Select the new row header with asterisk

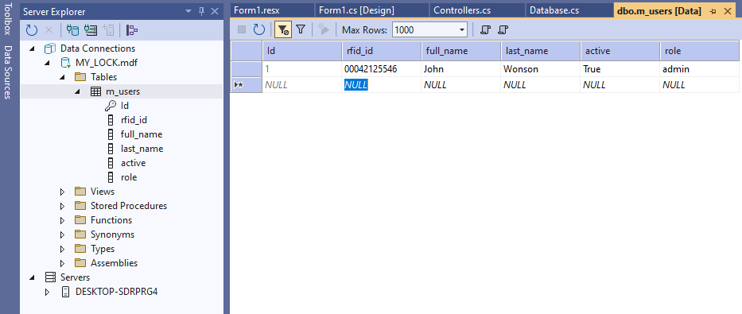click(x=247, y=85)
